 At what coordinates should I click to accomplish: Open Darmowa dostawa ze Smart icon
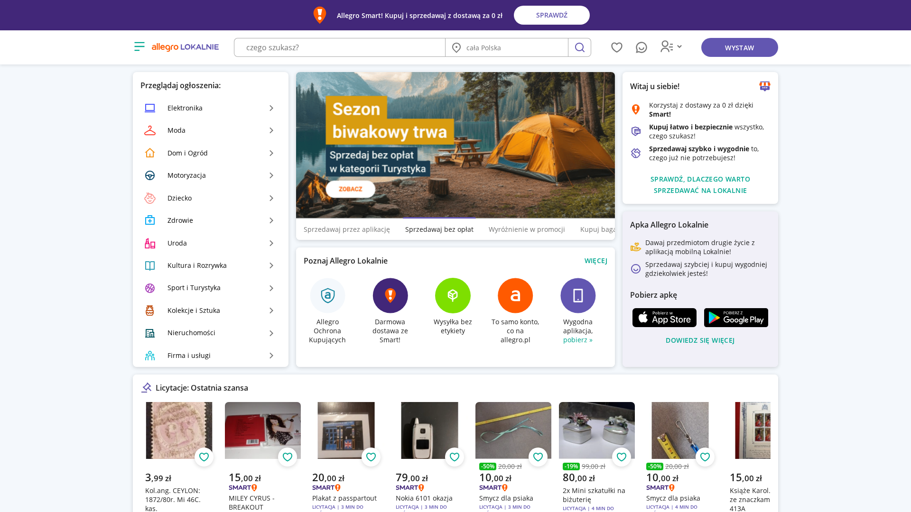tap(390, 295)
